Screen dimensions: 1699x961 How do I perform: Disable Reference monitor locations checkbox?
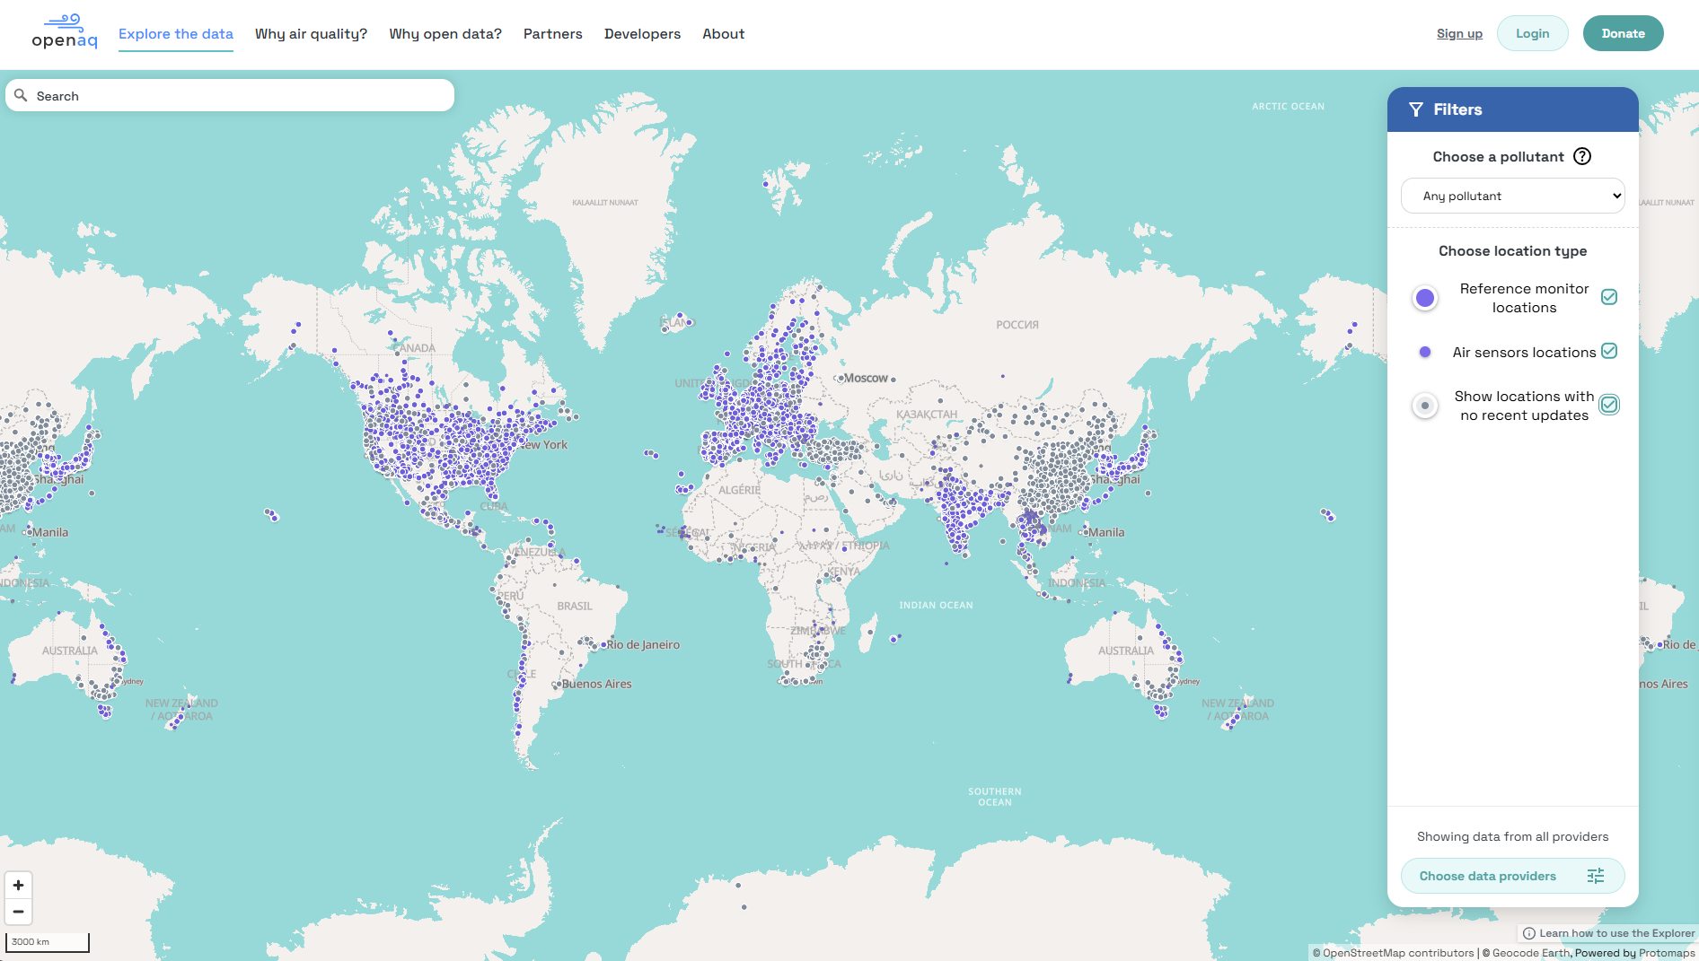coord(1608,296)
